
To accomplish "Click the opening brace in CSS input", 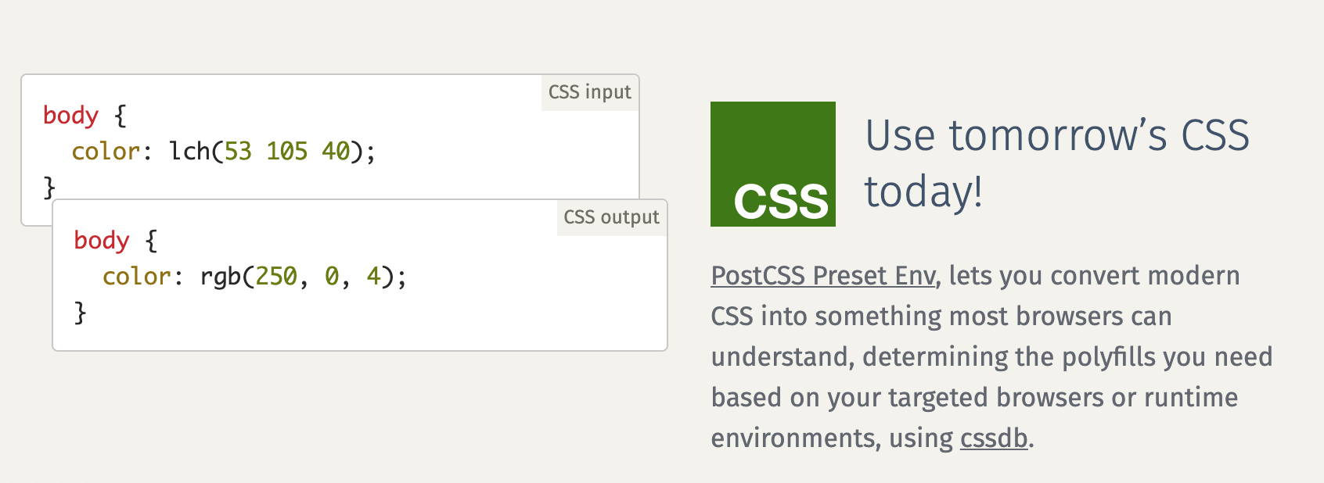I will (x=120, y=116).
